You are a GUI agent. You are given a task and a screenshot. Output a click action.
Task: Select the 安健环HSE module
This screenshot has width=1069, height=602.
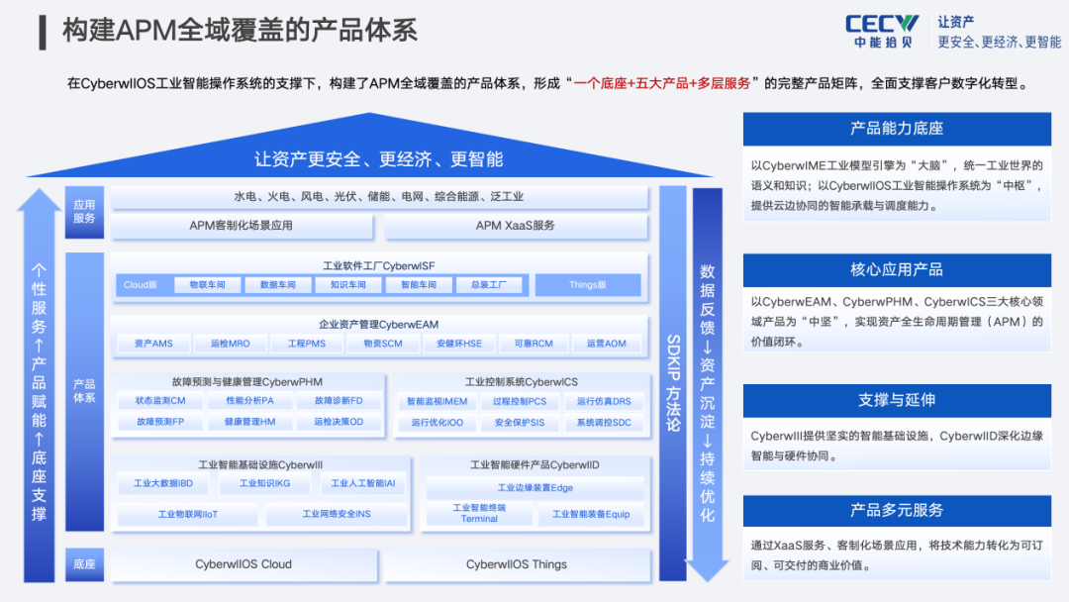tap(459, 344)
